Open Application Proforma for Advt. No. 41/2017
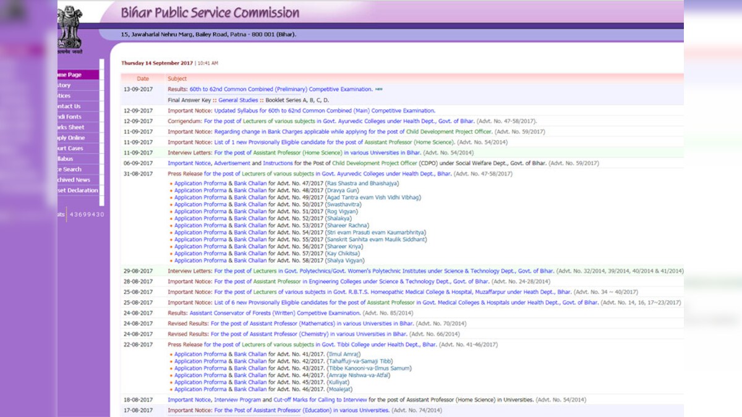 coord(200,355)
